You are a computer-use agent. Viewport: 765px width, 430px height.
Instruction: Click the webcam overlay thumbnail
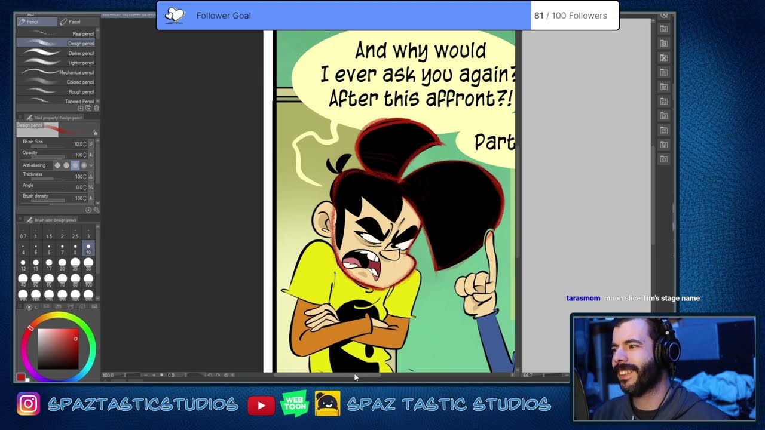[664, 368]
